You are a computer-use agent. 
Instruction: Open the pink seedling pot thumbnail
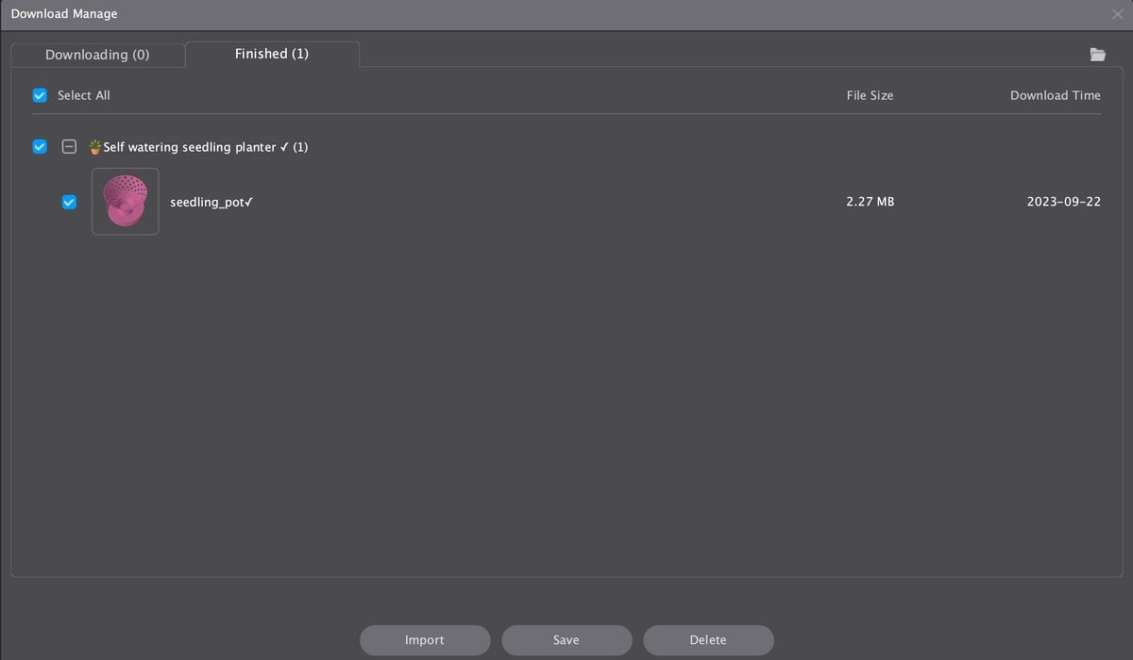tap(126, 202)
